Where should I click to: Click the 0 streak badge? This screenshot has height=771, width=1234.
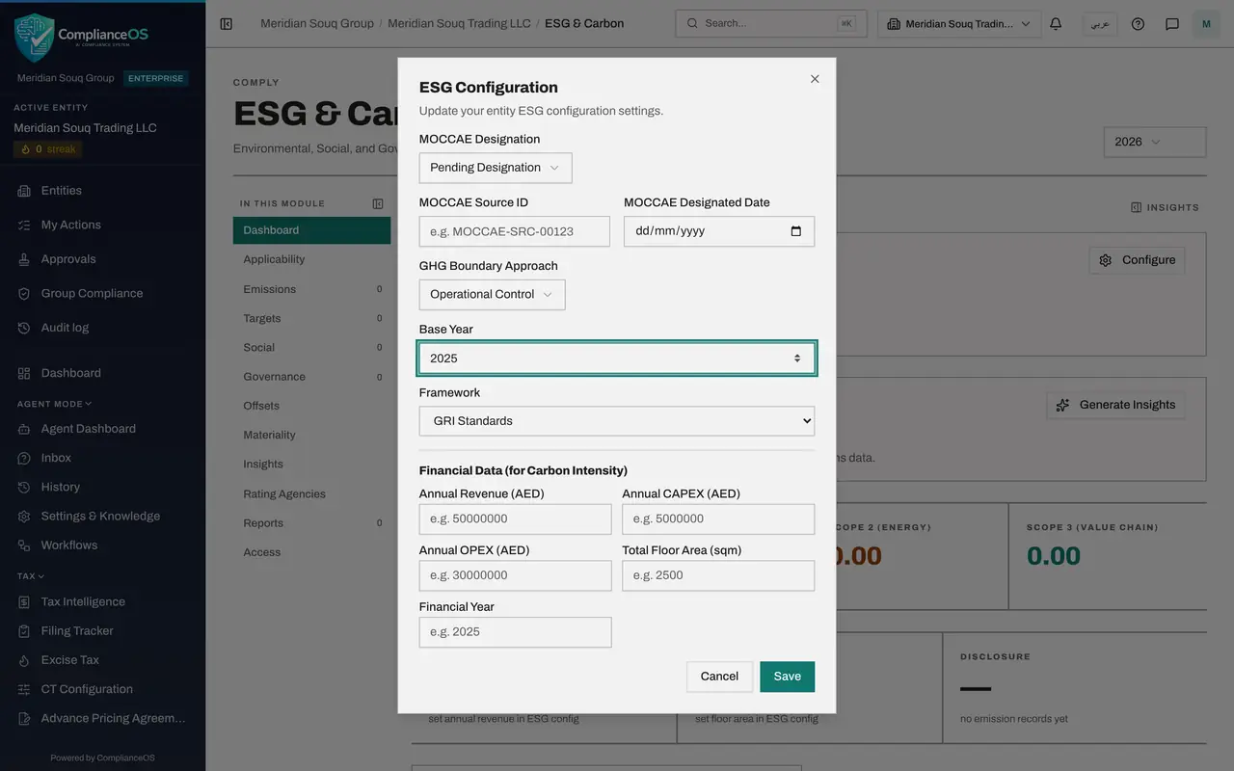48,149
